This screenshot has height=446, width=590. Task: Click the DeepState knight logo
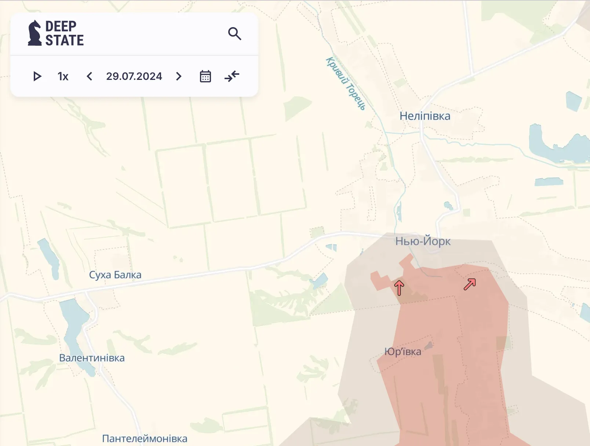point(35,33)
